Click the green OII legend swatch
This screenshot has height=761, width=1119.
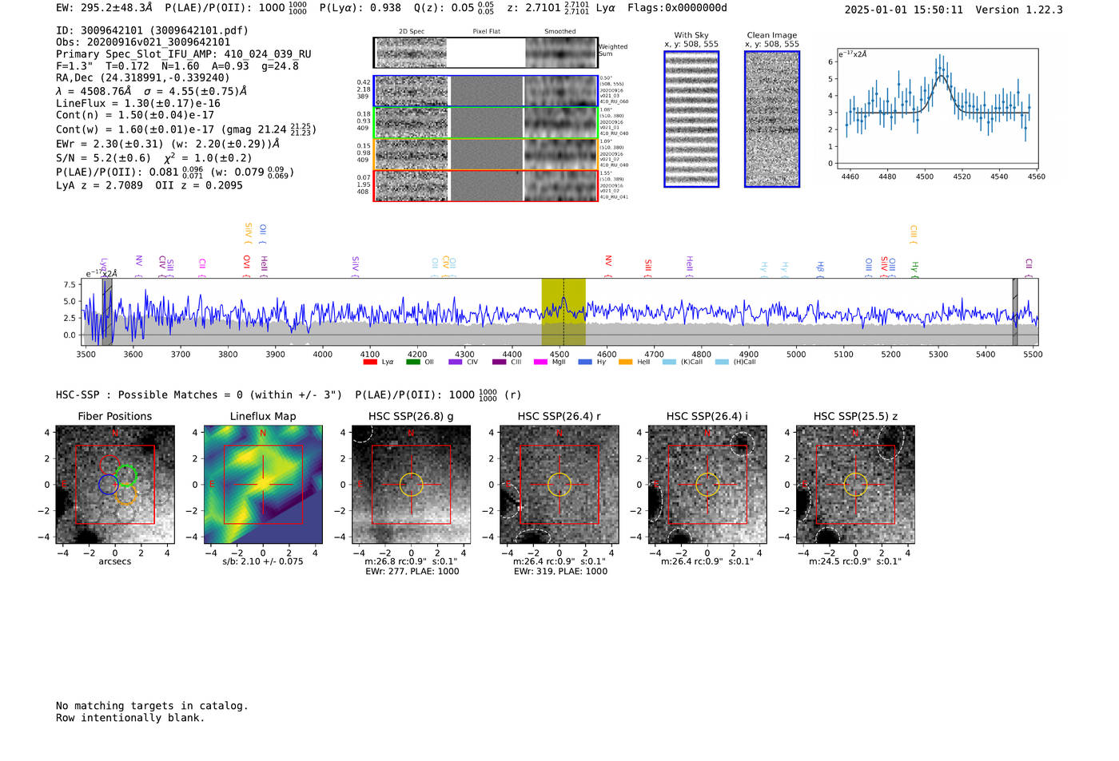coord(413,362)
